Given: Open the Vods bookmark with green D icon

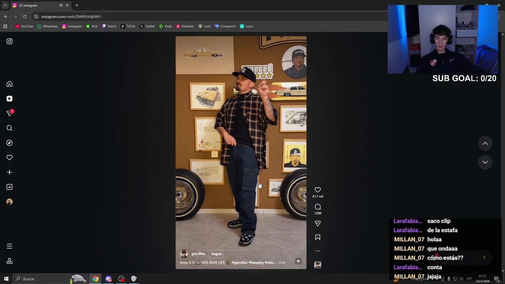Looking at the screenshot, I should point(166,26).
